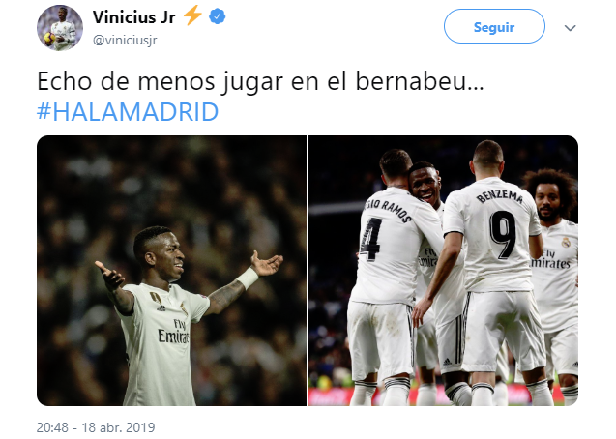Click the number 4 on Ramos's jersey
616x439 pixels.
pos(369,240)
